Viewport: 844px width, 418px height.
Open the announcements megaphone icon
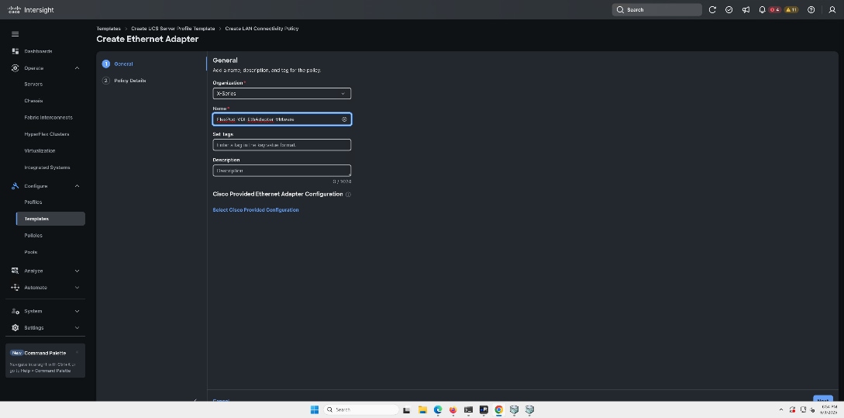click(x=746, y=10)
